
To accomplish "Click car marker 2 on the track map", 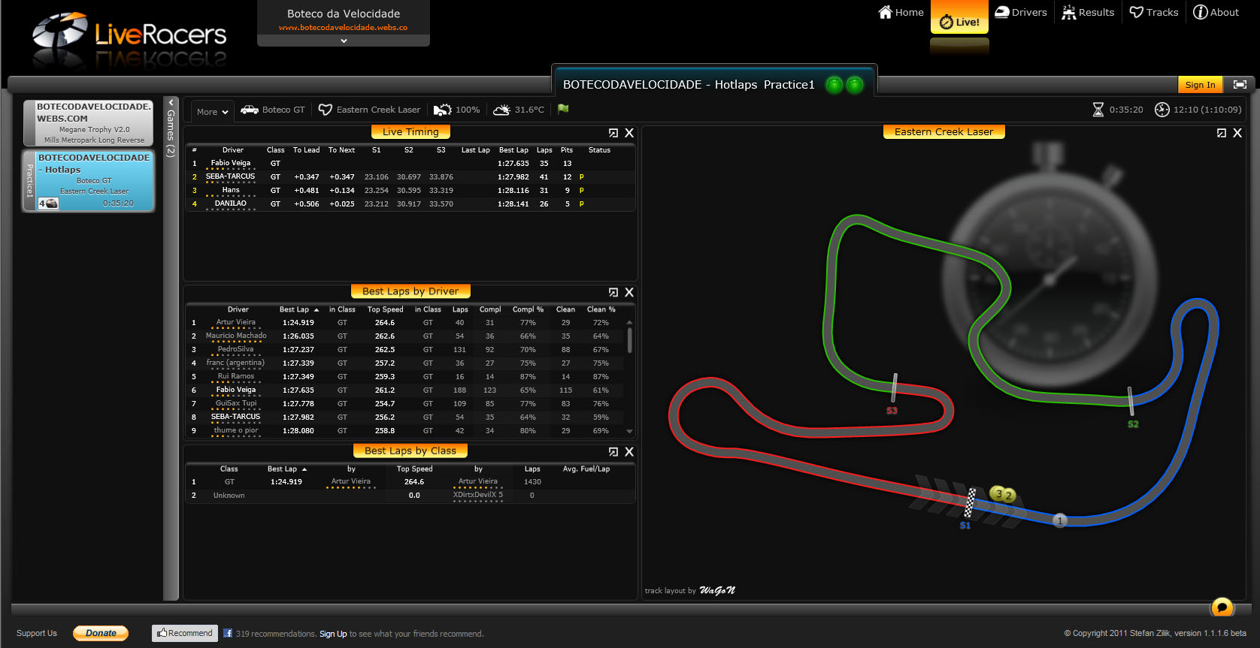I will tap(1009, 496).
